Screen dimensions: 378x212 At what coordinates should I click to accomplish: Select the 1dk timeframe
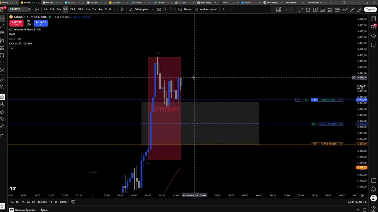click(45, 9)
